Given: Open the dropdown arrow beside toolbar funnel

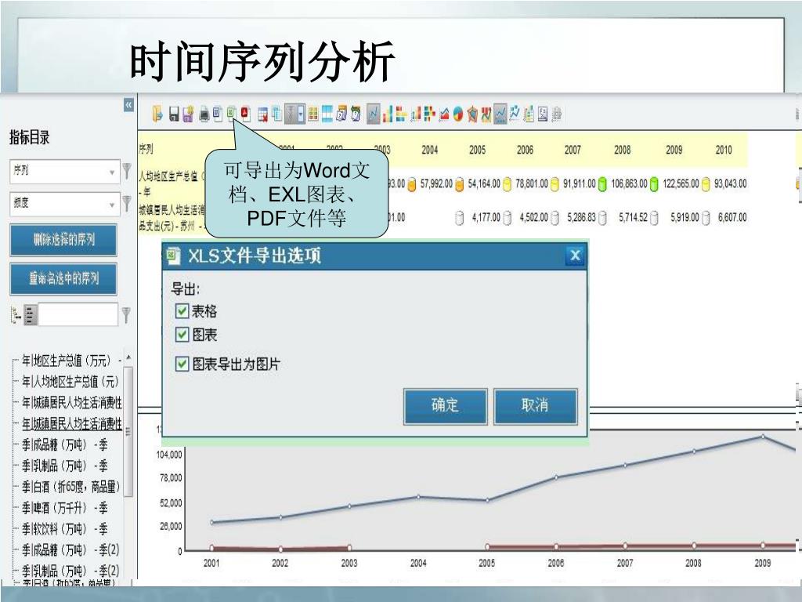Looking at the screenshot, I should point(302,114).
